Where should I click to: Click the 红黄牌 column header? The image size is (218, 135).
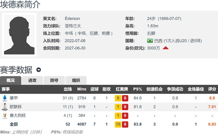(122, 89)
